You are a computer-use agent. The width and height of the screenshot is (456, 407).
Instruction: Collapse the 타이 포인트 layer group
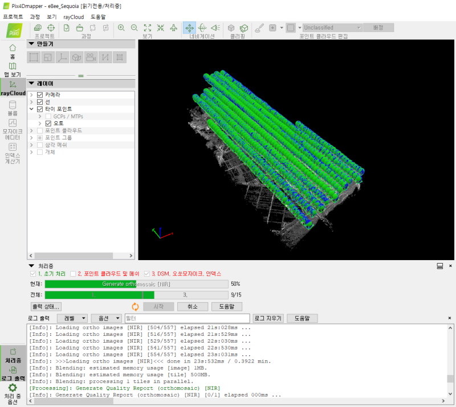(32, 109)
